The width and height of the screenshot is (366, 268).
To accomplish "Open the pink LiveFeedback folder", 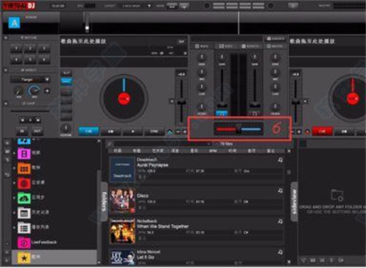I will tap(24, 242).
